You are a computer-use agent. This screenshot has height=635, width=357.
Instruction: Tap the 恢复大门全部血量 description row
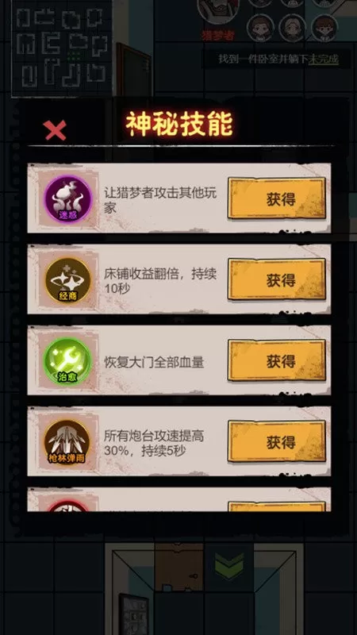pos(179,360)
